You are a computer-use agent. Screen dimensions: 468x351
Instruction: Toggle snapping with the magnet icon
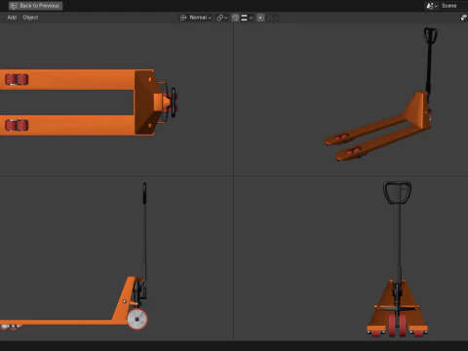click(x=235, y=18)
